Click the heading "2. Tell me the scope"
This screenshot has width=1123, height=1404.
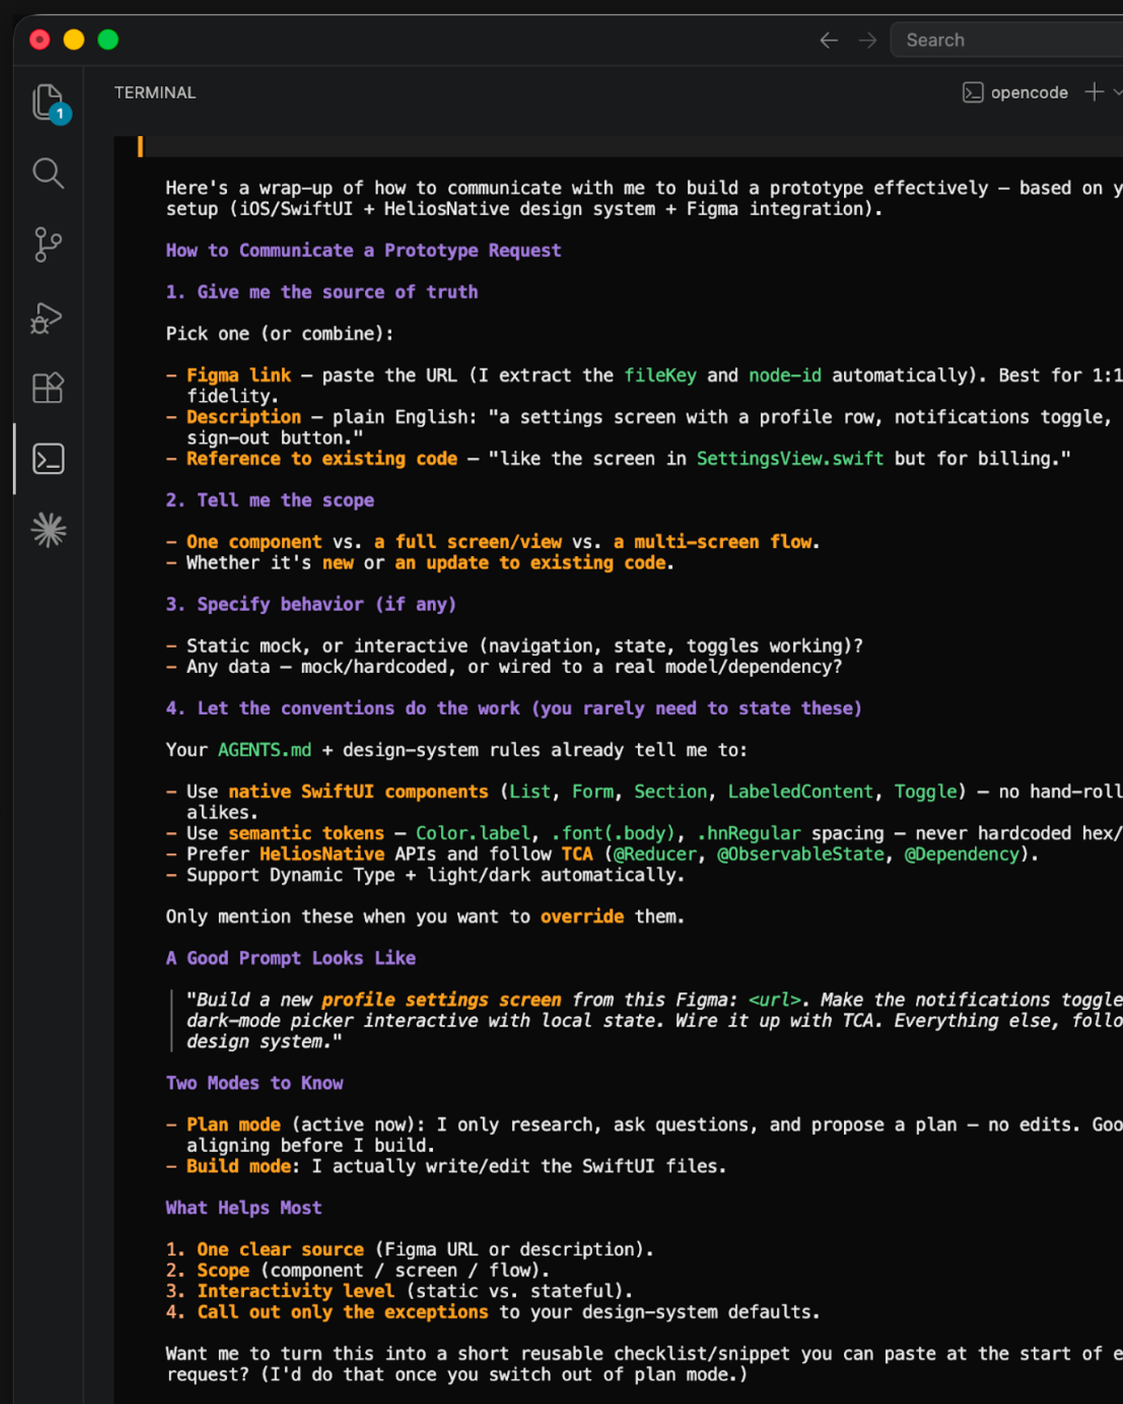pos(270,501)
